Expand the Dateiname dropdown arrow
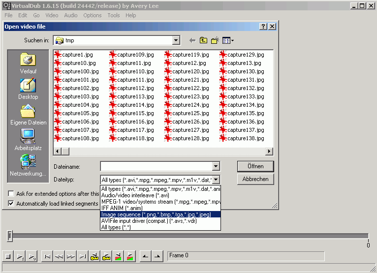This screenshot has height=273, width=377. (x=216, y=166)
